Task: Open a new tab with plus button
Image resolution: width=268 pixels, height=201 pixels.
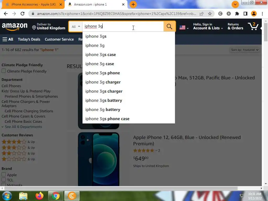Action: 133,4
